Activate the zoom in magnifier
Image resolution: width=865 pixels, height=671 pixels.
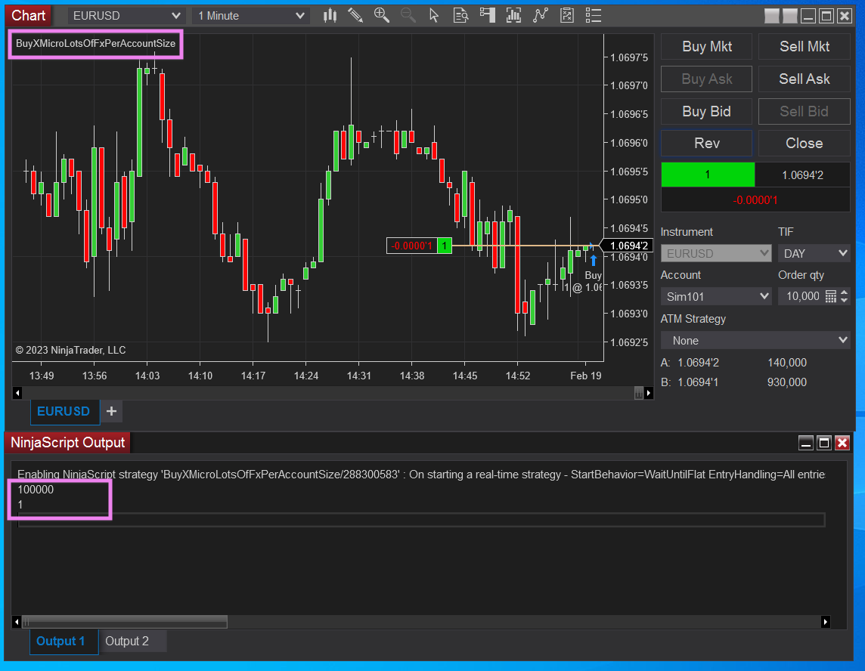point(382,15)
